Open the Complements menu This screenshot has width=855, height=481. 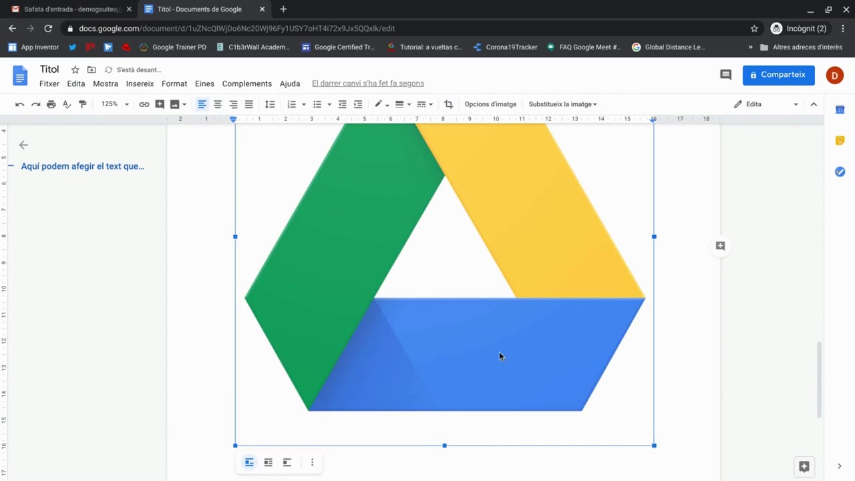(x=246, y=84)
